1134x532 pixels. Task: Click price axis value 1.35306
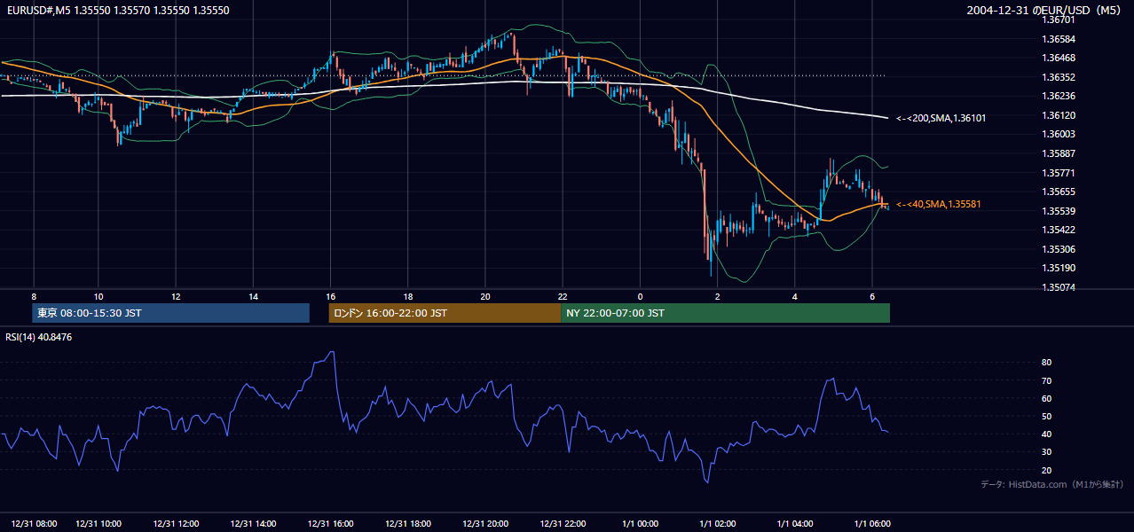click(1058, 249)
